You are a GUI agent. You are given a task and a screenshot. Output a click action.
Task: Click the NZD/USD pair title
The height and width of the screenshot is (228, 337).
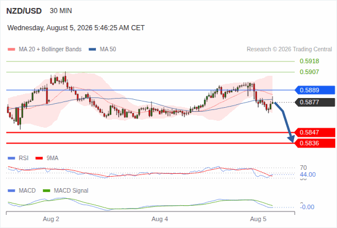click(24, 11)
